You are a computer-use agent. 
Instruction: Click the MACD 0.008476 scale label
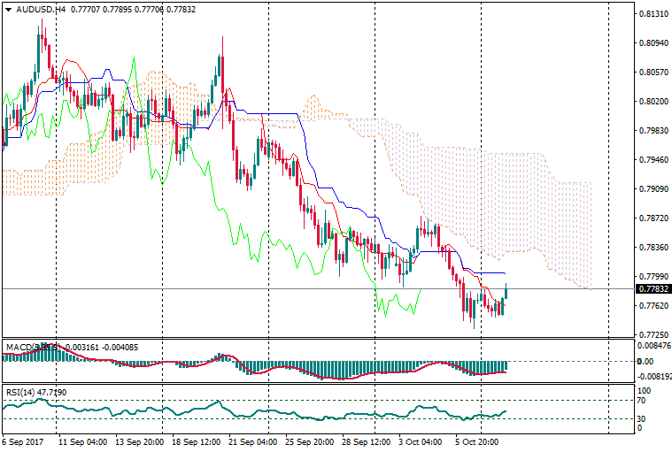tap(653, 347)
